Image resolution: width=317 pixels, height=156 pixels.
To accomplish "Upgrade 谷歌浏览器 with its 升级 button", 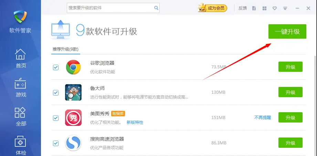I will click(290, 67).
